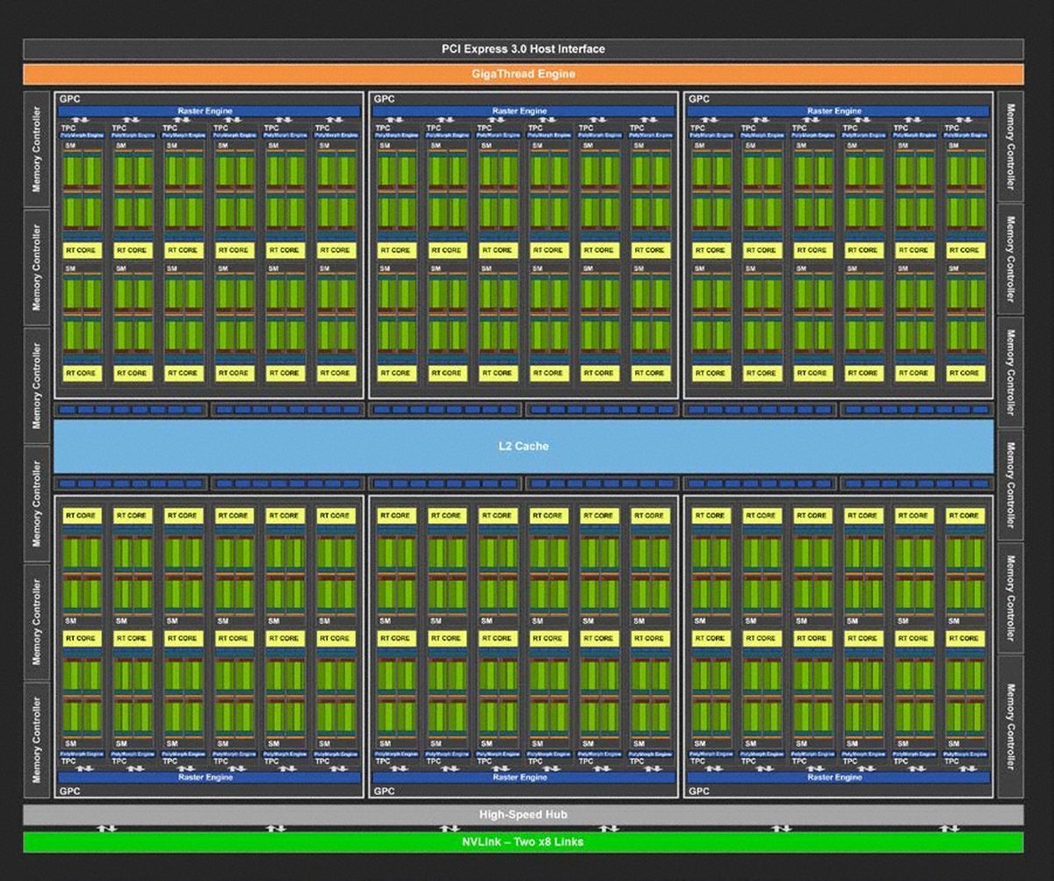Click the bottommost left Memory Controller block
Image resolution: width=1054 pixels, height=881 pixels.
coord(37,739)
